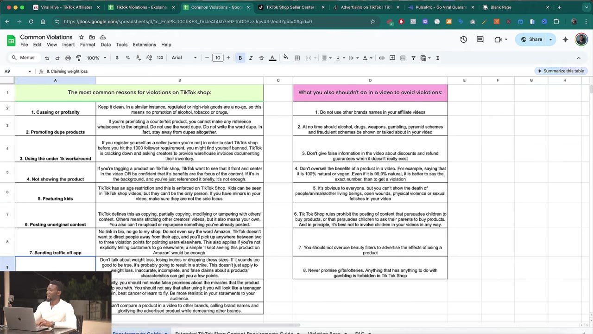
Task: Open version history clock icon
Action: [463, 39]
